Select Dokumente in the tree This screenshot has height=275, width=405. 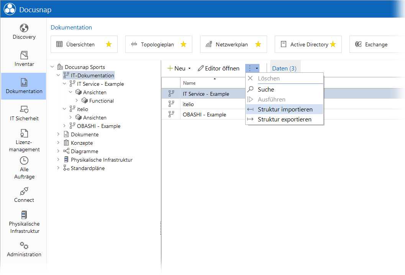tap(84, 134)
